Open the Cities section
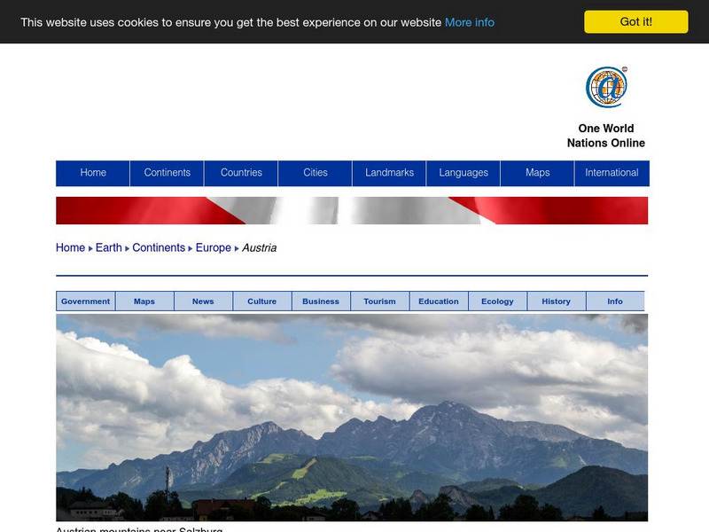The width and height of the screenshot is (709, 532). pyautogui.click(x=316, y=173)
